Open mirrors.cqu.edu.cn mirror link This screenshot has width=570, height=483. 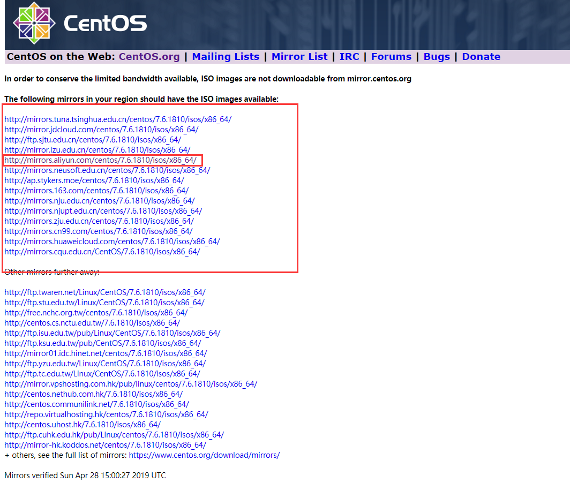(x=102, y=252)
